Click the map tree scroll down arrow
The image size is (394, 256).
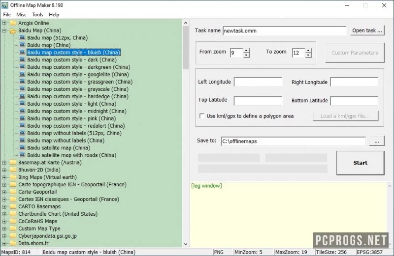click(x=186, y=244)
